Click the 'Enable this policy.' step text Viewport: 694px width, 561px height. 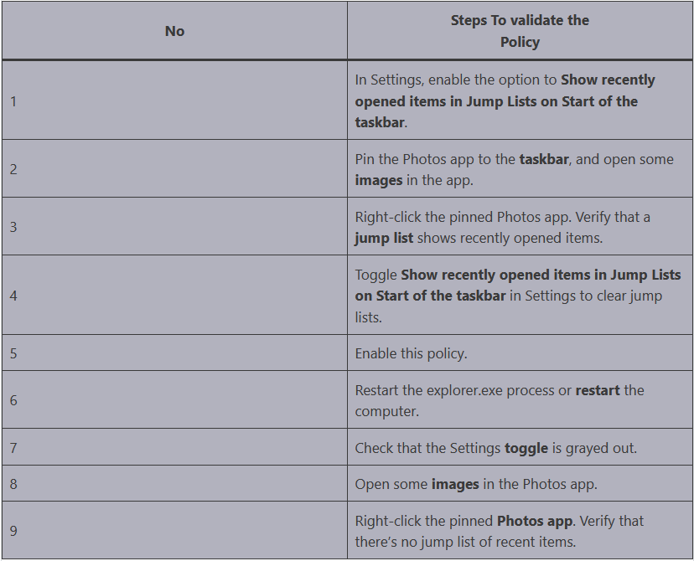click(411, 353)
